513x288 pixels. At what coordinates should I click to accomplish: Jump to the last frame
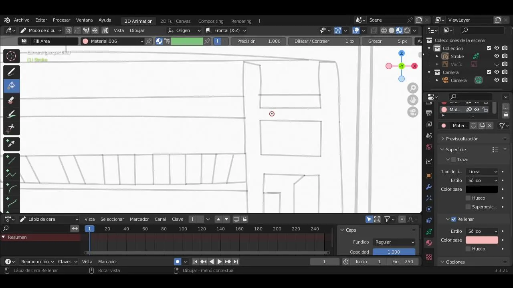pos(236,262)
